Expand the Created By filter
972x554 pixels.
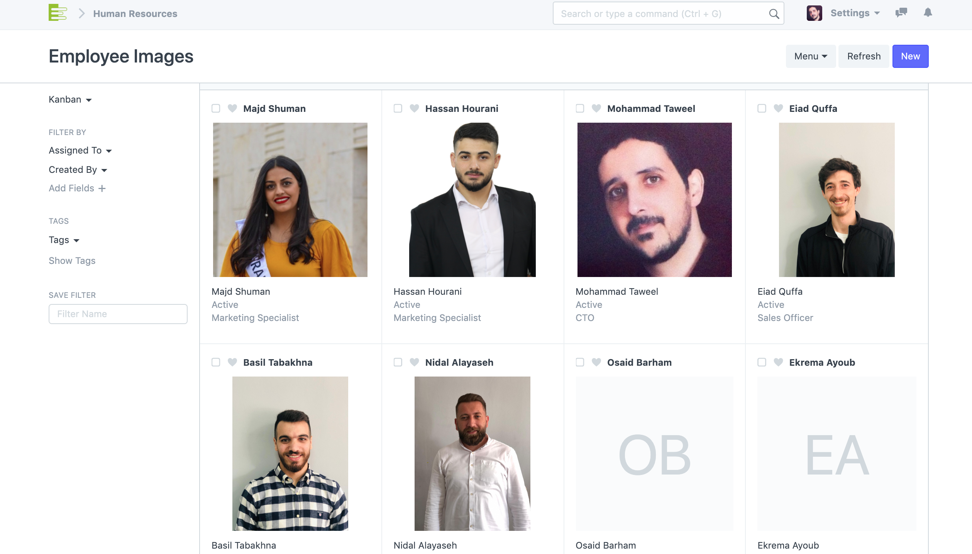tap(78, 170)
